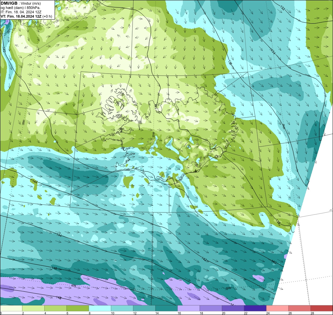Click the '136' contour label

230,63
